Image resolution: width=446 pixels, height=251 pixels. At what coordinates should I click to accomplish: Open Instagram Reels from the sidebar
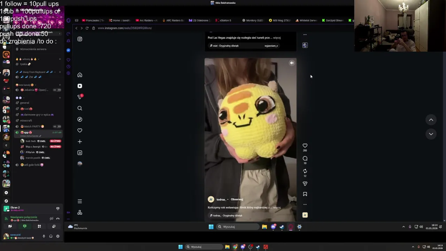[x=80, y=86]
